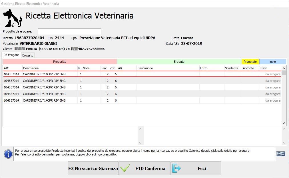
Task: Focus the Prodotto da erogare input field
Action: click(x=69, y=31)
